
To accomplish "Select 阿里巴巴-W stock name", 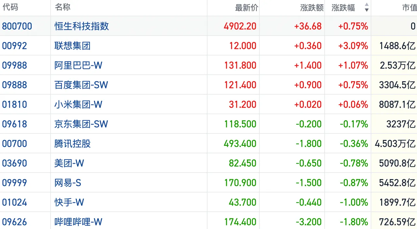I will [78, 65].
